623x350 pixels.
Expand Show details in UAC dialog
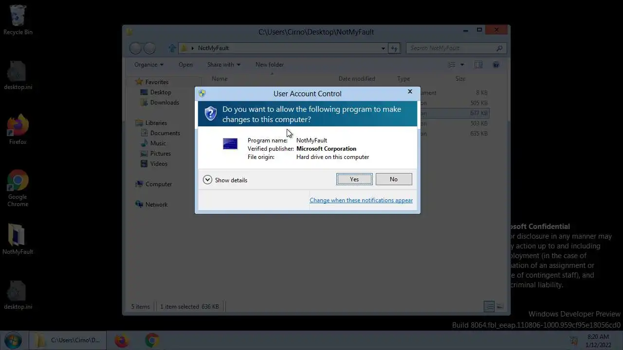(x=225, y=180)
